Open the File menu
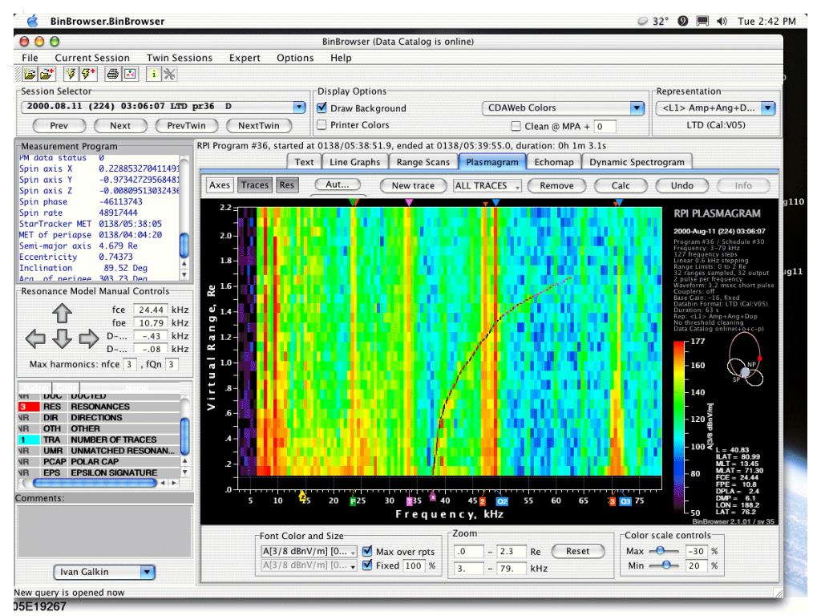The image size is (821, 616). pyautogui.click(x=30, y=58)
